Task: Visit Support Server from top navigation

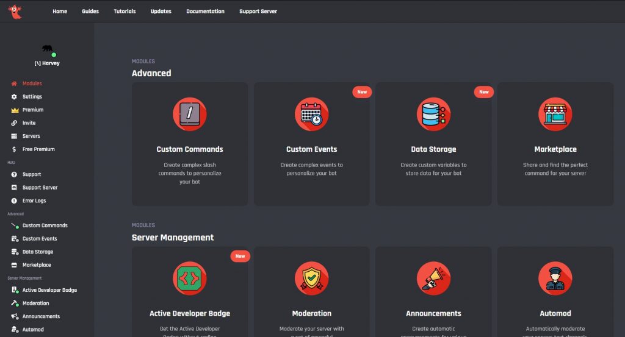Action: 258,12
